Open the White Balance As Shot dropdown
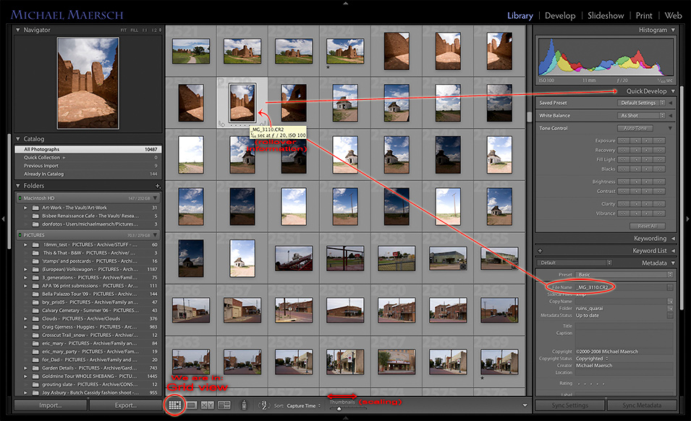This screenshot has height=421, width=691. tap(641, 115)
